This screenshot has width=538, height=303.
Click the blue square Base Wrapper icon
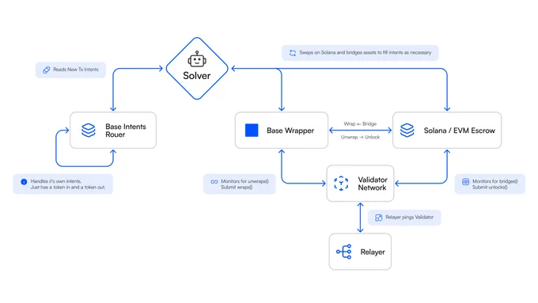(x=252, y=131)
